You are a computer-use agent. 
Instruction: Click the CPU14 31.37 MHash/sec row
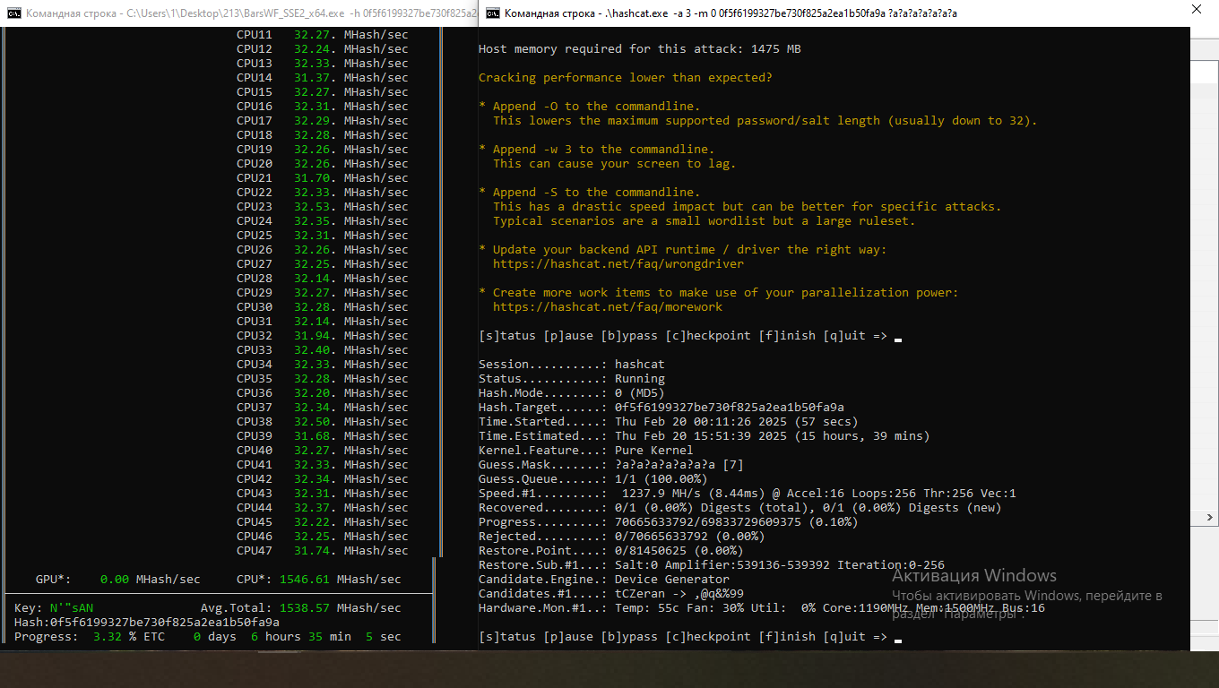click(x=323, y=78)
